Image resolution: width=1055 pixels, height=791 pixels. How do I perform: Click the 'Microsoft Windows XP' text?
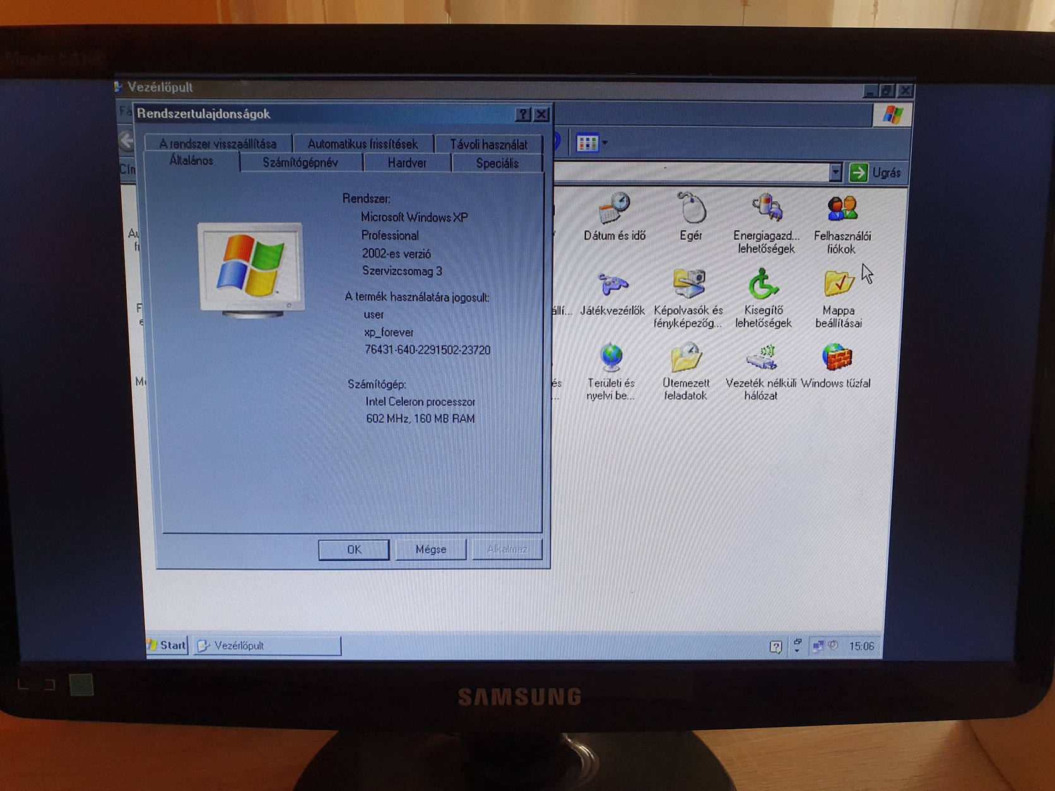pos(415,218)
